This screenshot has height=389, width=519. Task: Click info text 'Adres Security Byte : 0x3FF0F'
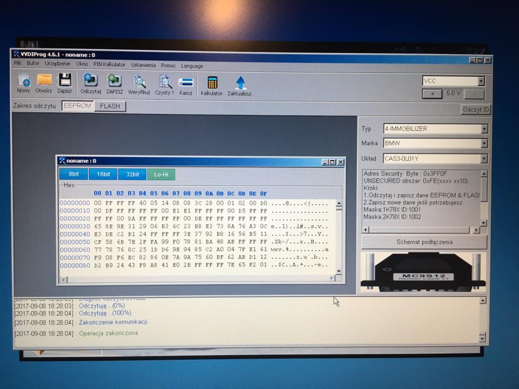pos(405,173)
